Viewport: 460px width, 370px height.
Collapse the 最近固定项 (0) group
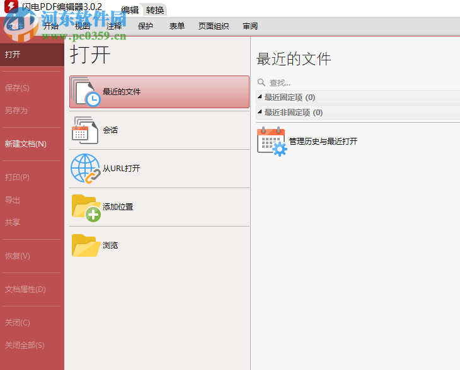pyautogui.click(x=260, y=97)
